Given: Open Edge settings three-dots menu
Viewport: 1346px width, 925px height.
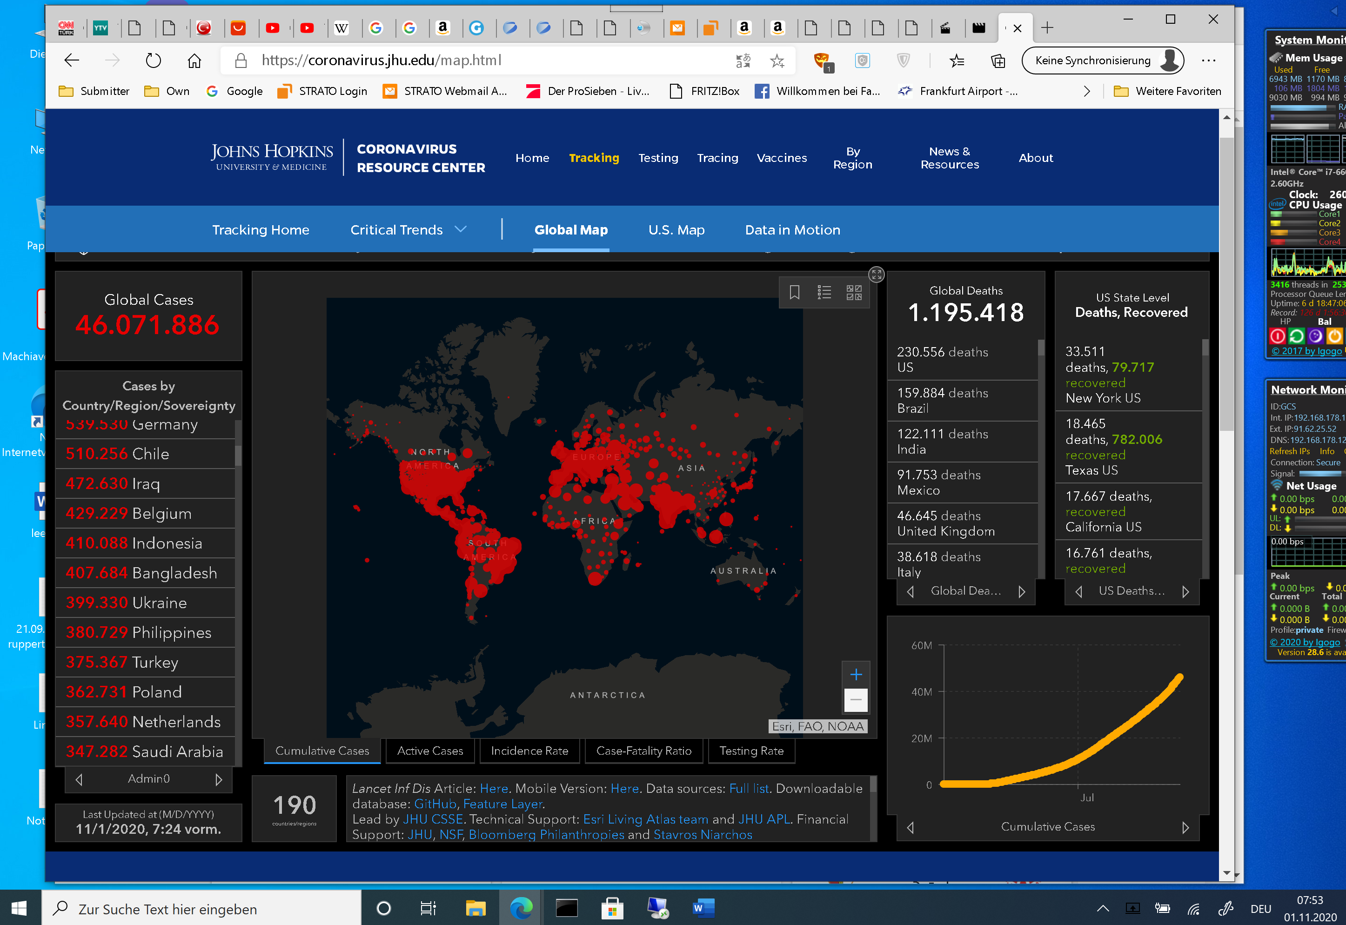Looking at the screenshot, I should point(1208,60).
